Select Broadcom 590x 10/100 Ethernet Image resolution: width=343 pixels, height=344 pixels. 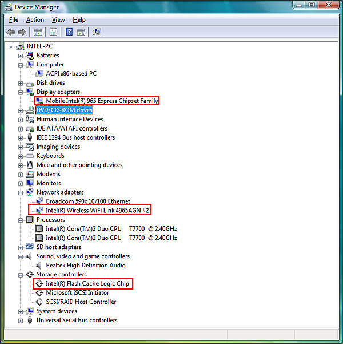coord(88,201)
